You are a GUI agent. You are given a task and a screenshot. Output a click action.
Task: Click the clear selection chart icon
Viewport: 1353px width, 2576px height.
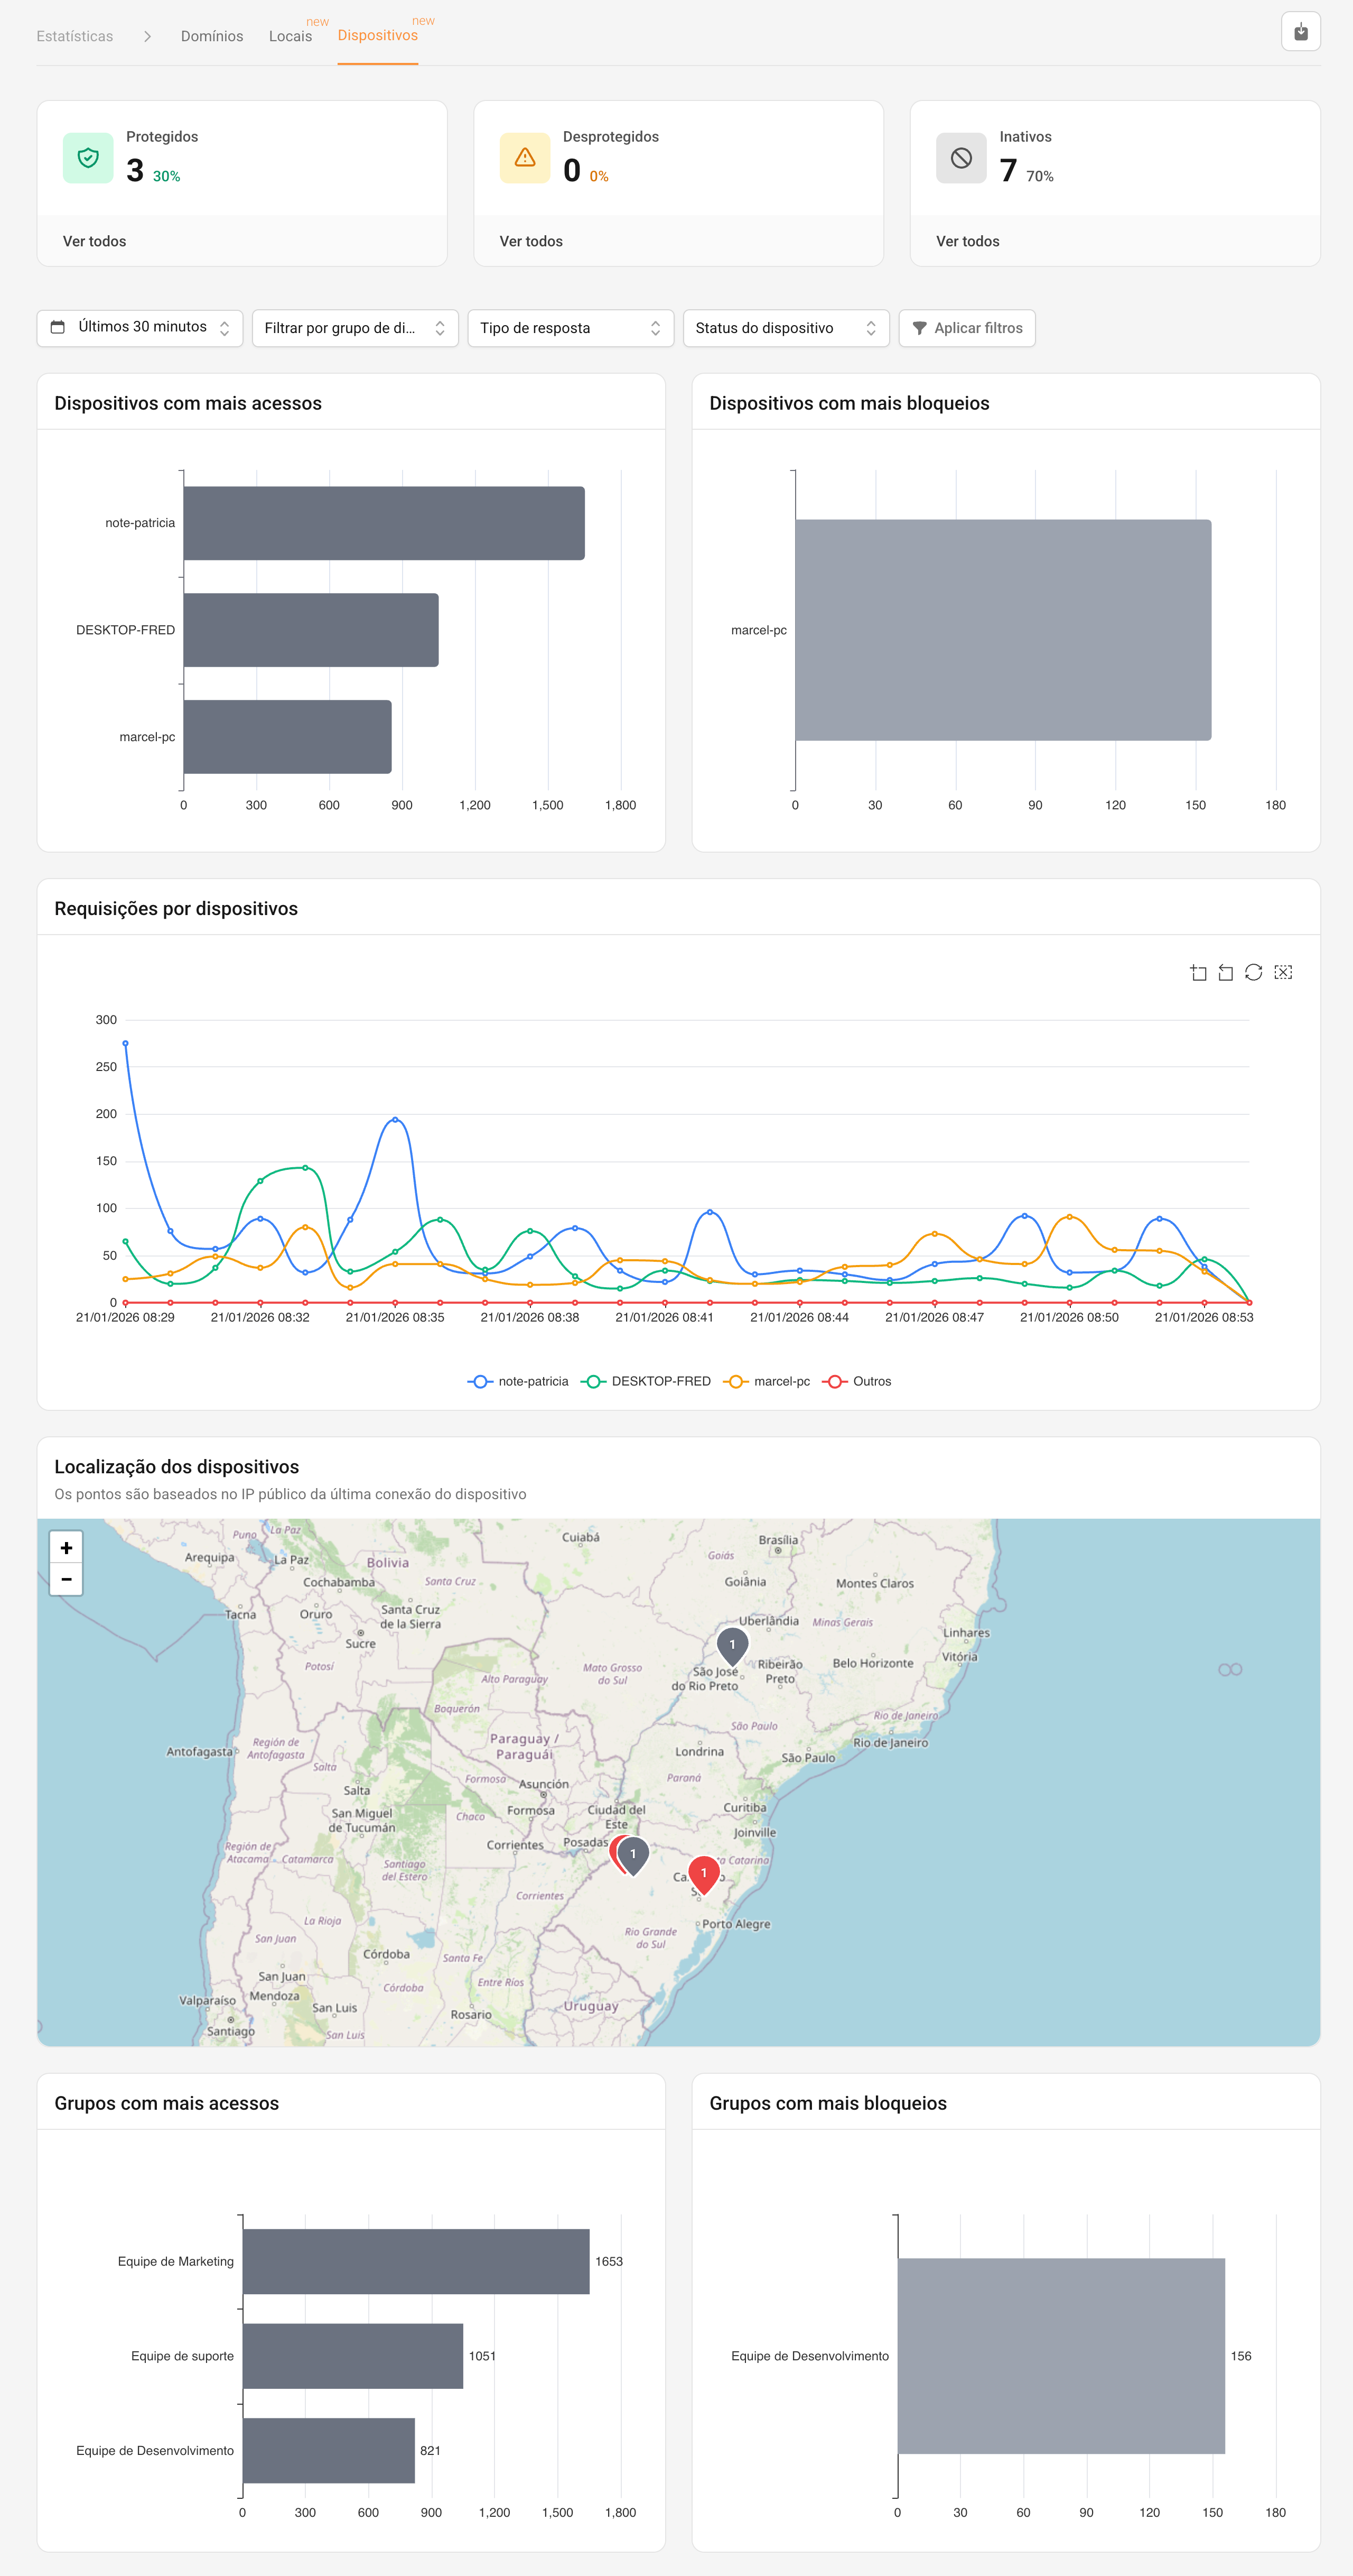[1283, 972]
